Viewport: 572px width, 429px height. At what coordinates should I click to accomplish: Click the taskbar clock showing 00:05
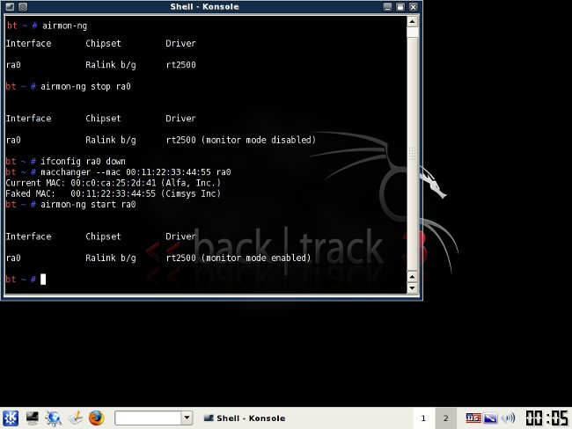546,418
